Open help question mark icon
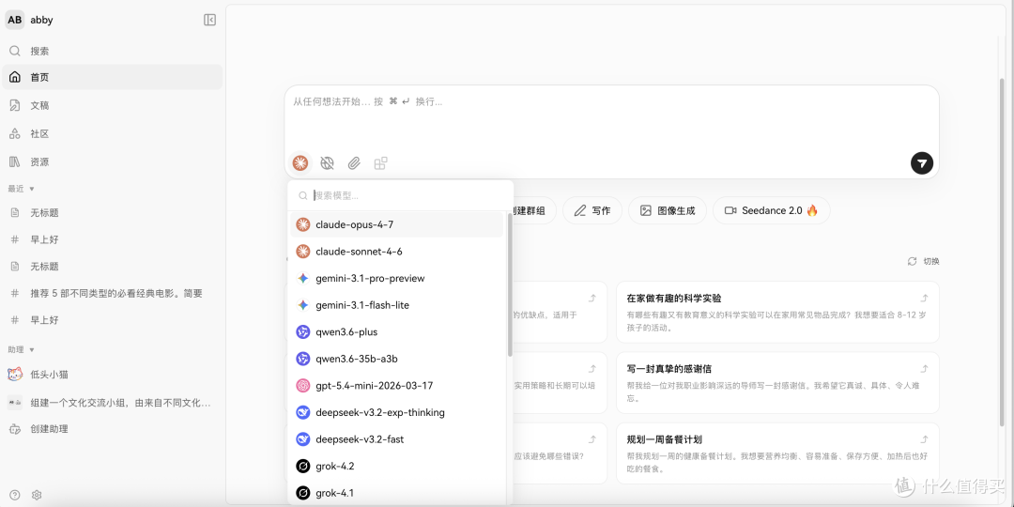 tap(15, 495)
